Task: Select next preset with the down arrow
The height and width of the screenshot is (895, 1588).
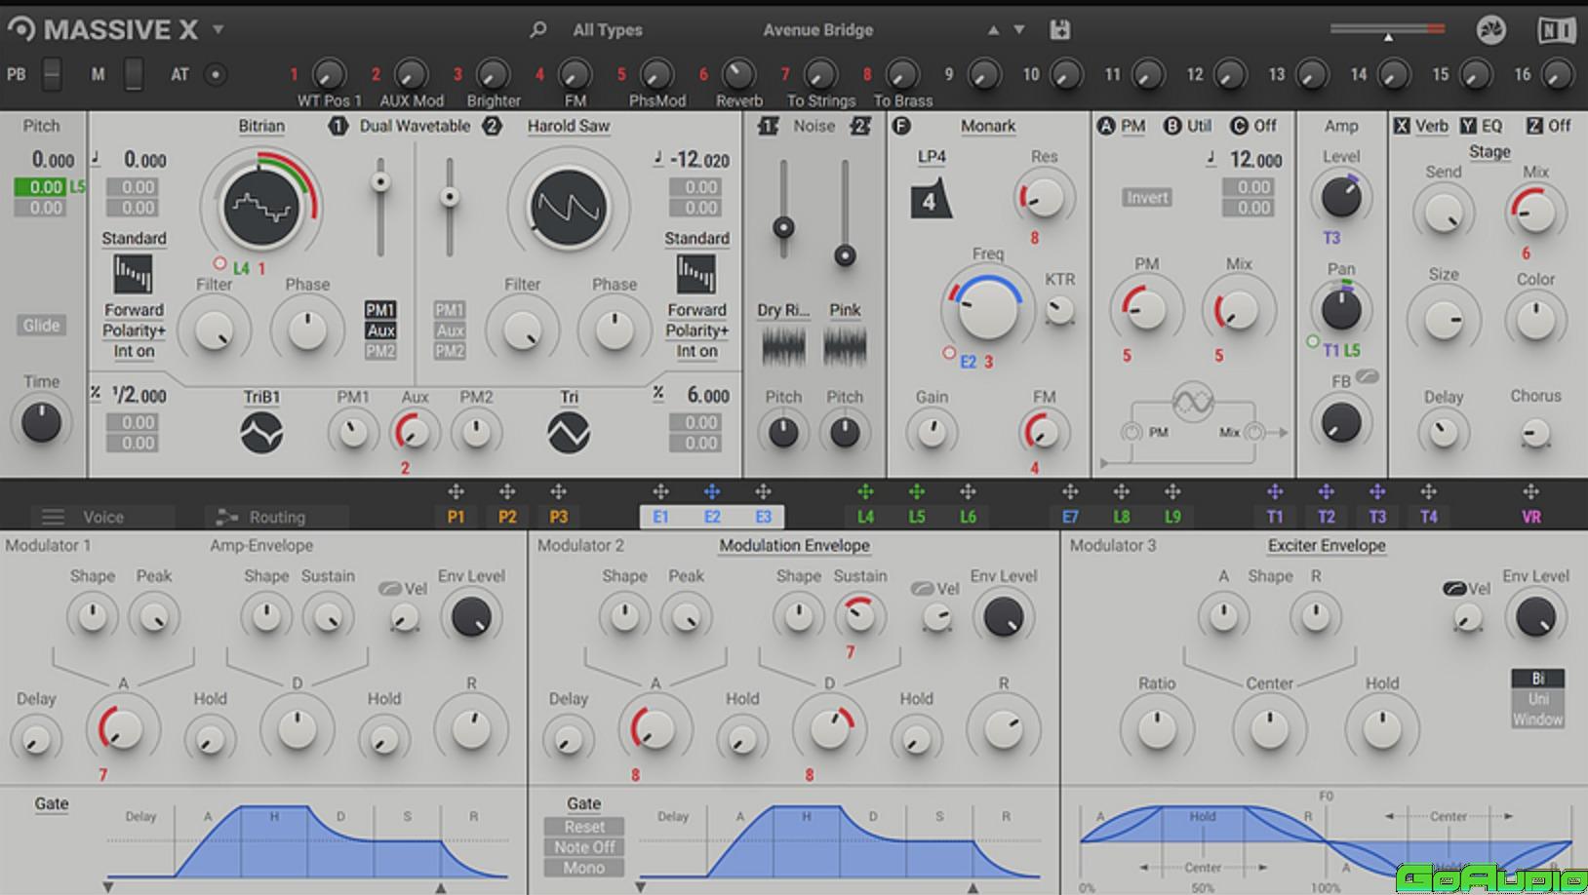Action: click(1019, 30)
